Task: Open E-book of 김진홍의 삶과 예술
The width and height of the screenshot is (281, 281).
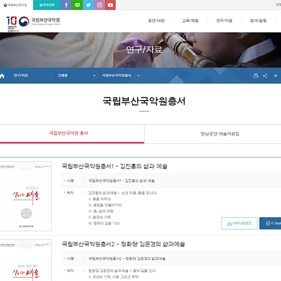Action: coord(270,223)
